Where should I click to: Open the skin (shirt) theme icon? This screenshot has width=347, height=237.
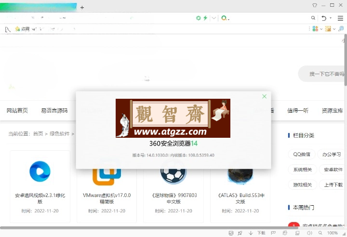point(314,5)
